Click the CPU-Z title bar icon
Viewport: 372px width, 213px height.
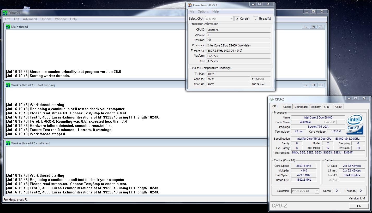(x=272, y=99)
